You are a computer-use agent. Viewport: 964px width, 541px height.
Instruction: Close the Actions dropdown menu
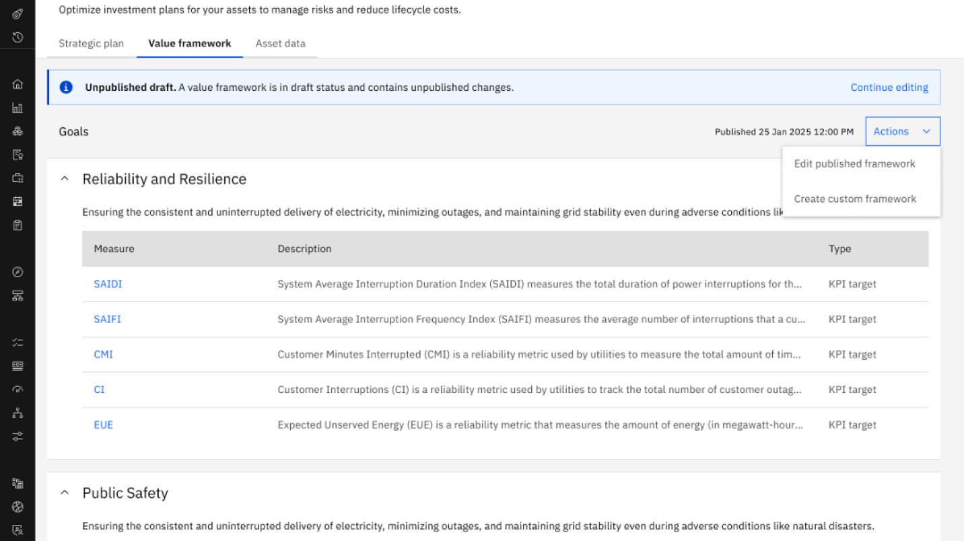902,132
